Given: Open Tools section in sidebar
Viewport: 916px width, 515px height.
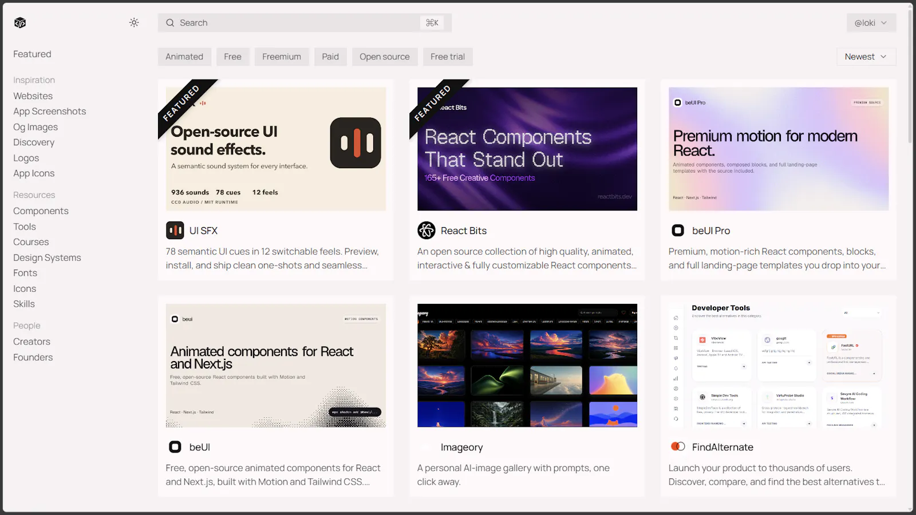Looking at the screenshot, I should coord(25,227).
